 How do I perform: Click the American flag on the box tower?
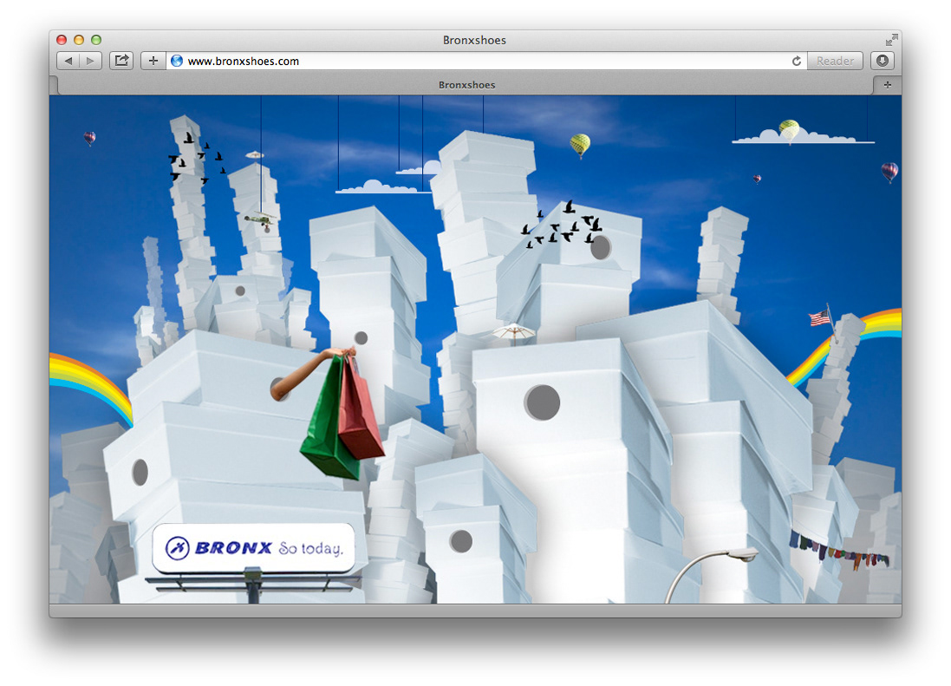click(x=820, y=317)
